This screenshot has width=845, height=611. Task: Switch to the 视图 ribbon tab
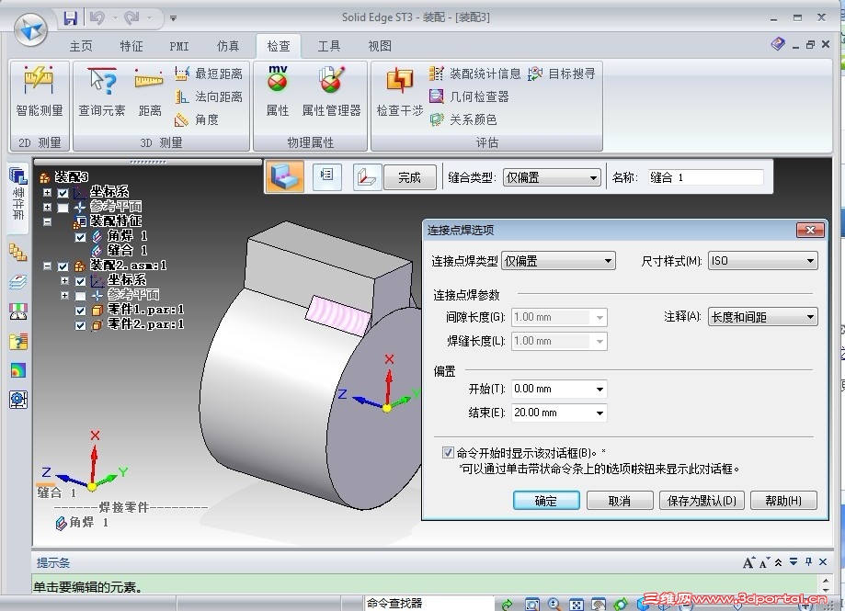(380, 46)
